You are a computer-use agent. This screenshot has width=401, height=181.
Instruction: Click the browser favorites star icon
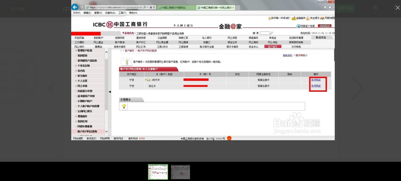tap(330, 7)
